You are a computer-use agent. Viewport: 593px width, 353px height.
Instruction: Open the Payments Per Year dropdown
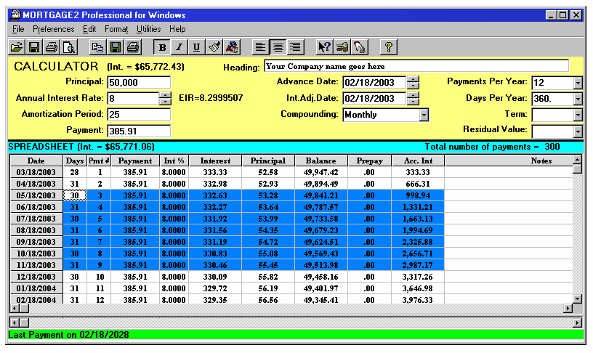pyautogui.click(x=578, y=82)
